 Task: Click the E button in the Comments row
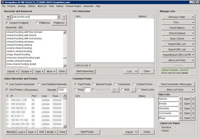tap(193, 113)
